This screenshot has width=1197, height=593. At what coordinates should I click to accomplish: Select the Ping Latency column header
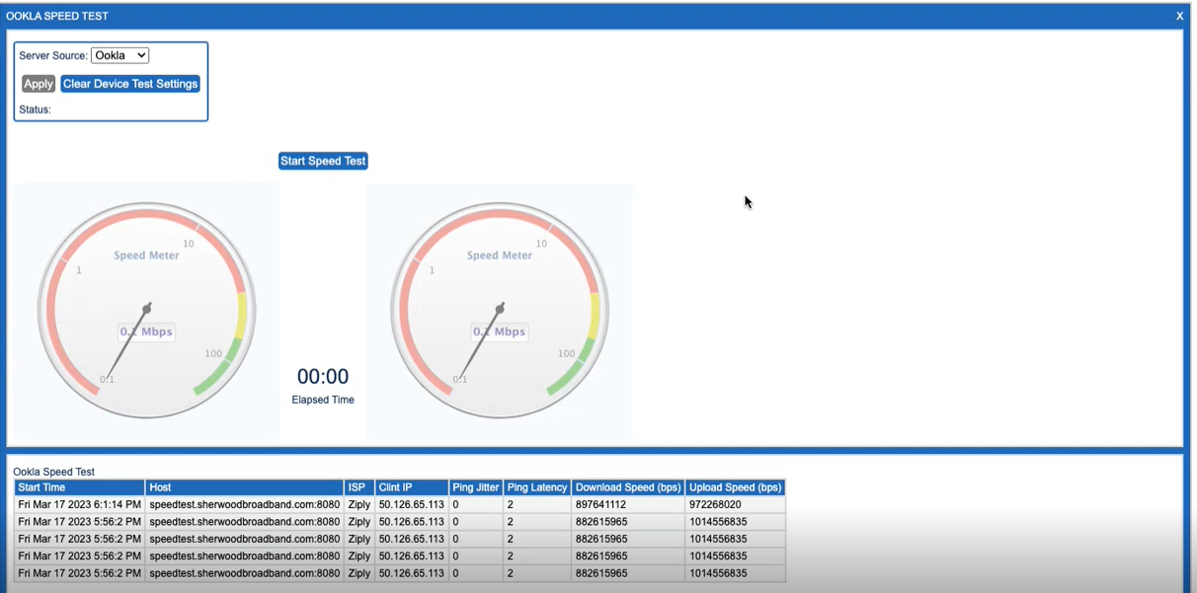tap(536, 487)
